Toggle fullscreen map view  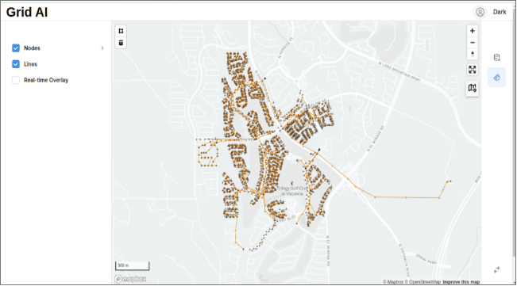coord(473,70)
